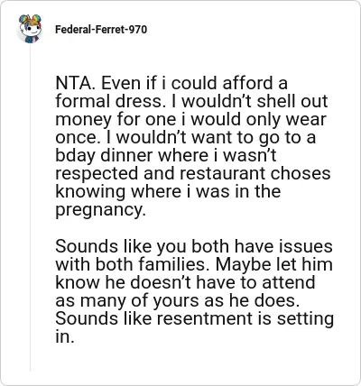The image size is (361, 386).
Task: Click the line 'know he doesn't have to attend'
Action: 185,282
